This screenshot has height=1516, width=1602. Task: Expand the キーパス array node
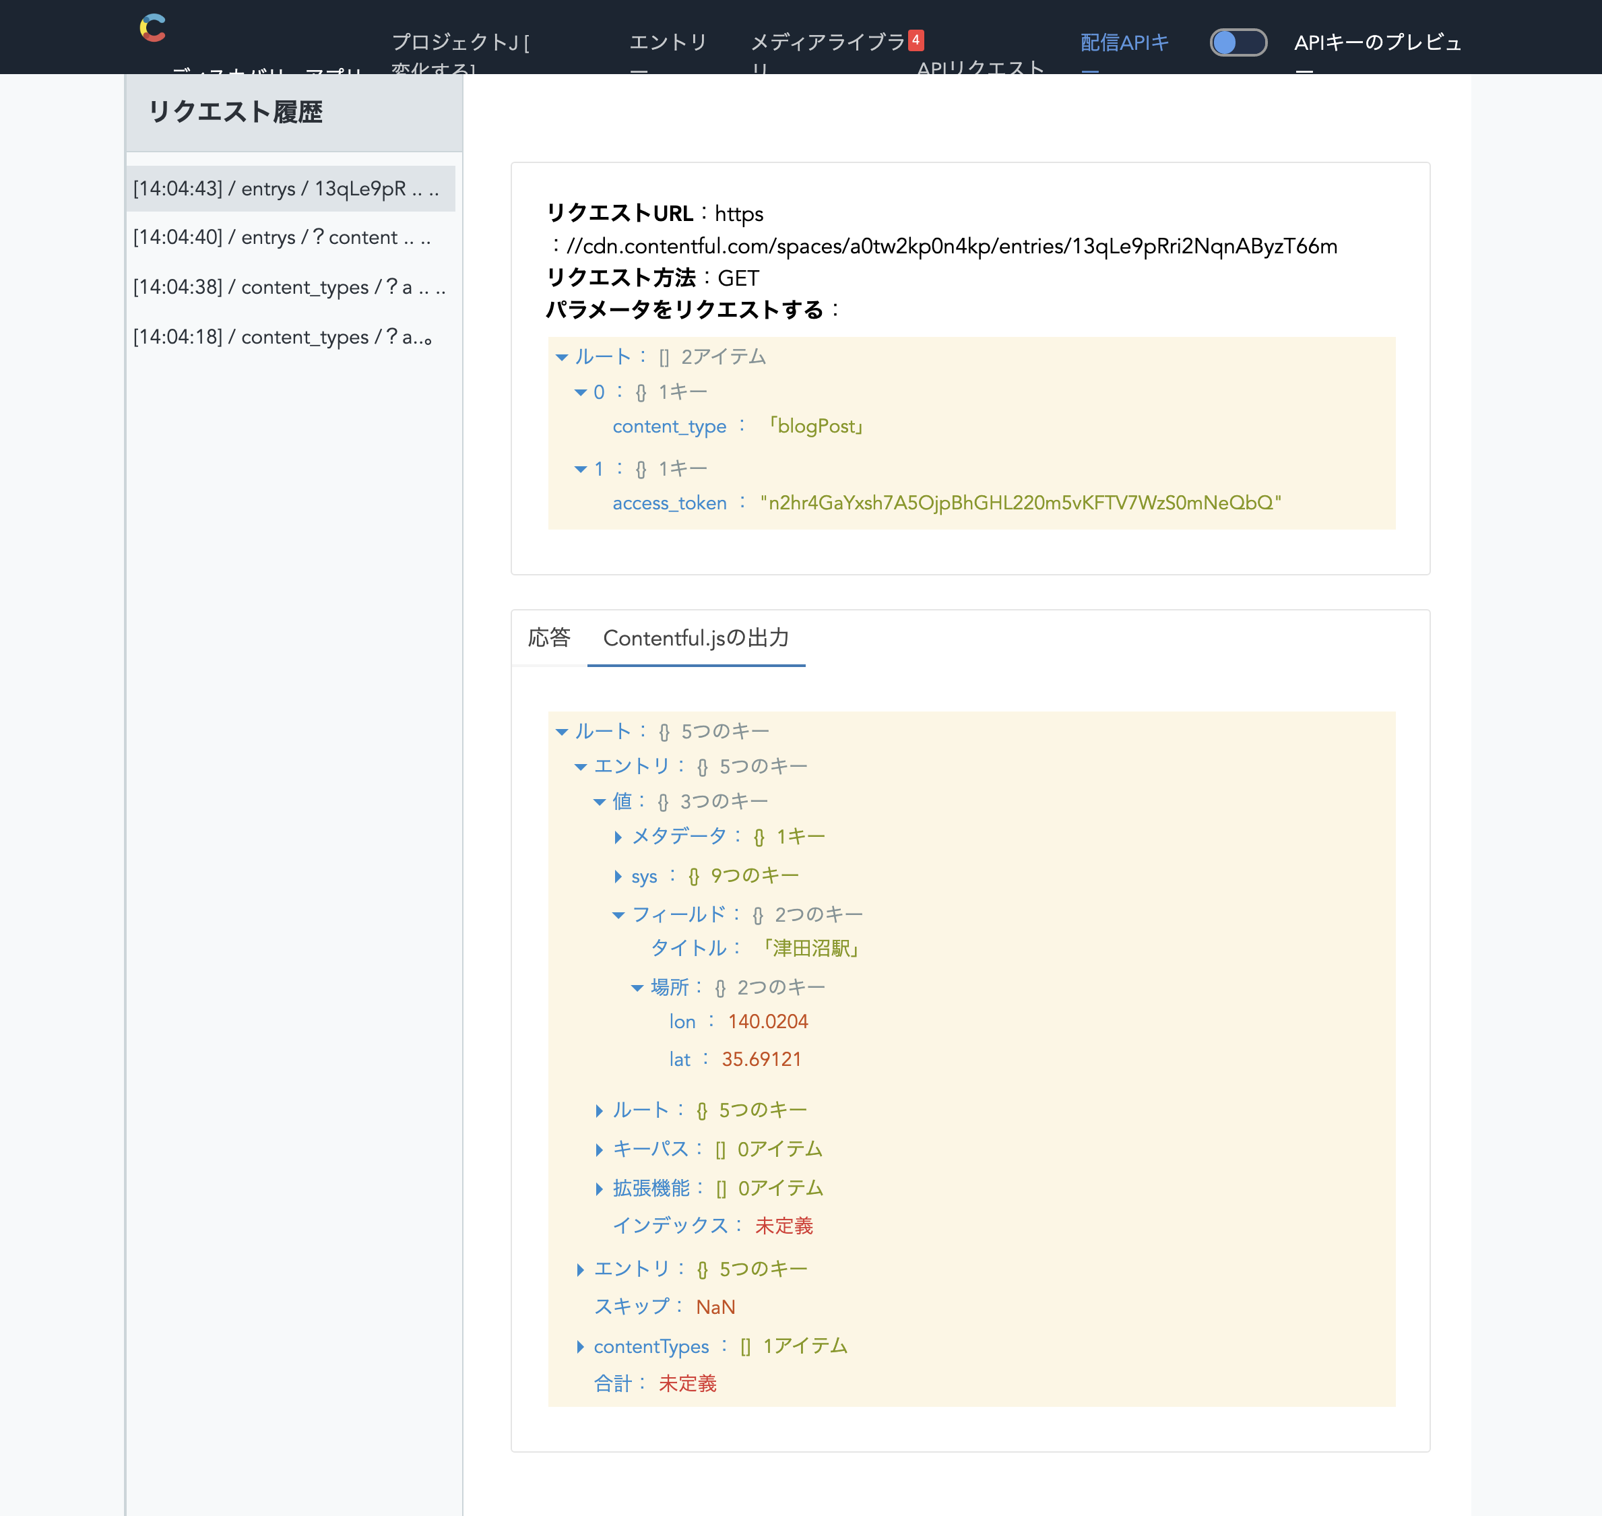click(x=599, y=1150)
